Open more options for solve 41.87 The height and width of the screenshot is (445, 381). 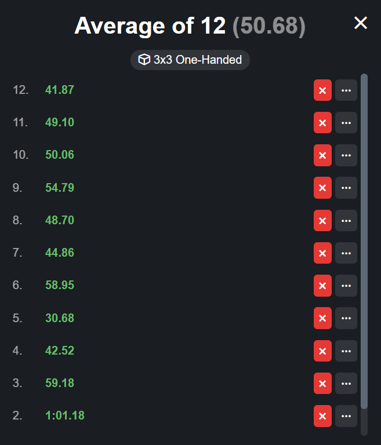tap(346, 90)
